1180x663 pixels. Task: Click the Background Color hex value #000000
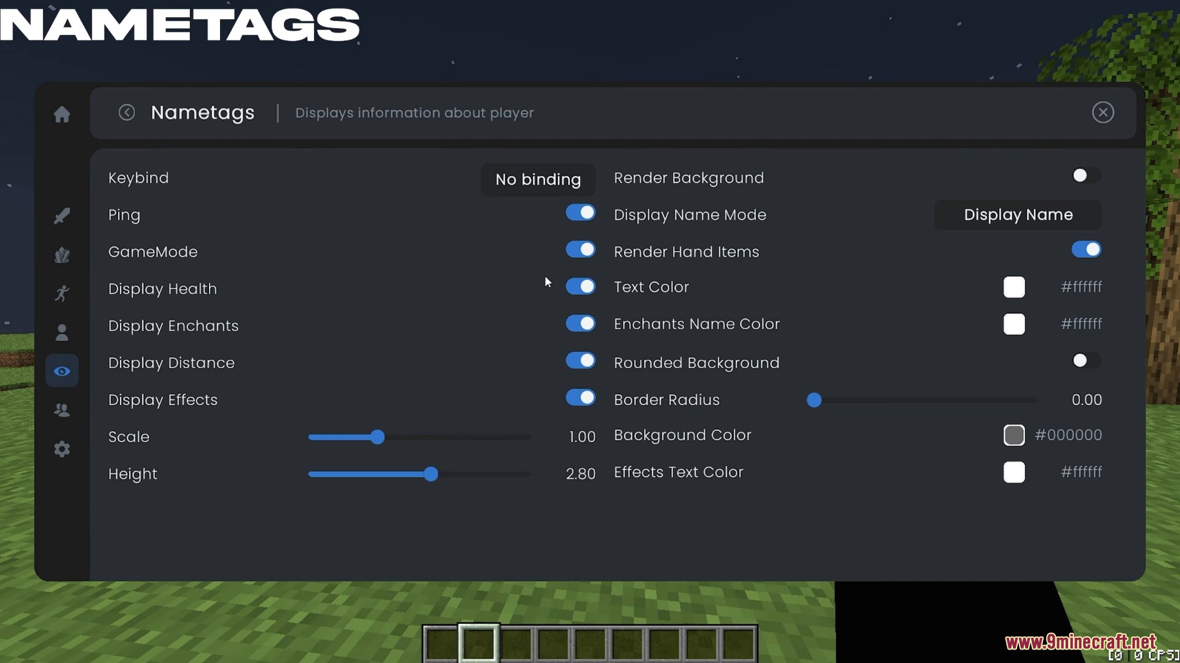(x=1068, y=435)
